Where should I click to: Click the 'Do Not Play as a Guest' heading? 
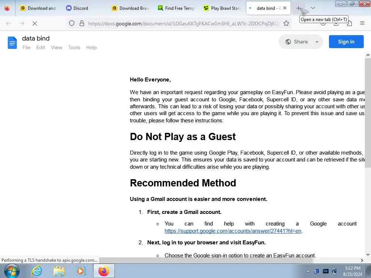[183, 136]
